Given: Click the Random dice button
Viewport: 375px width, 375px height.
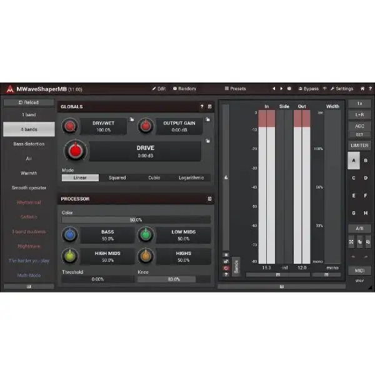Looking at the screenshot, I should click(x=184, y=89).
